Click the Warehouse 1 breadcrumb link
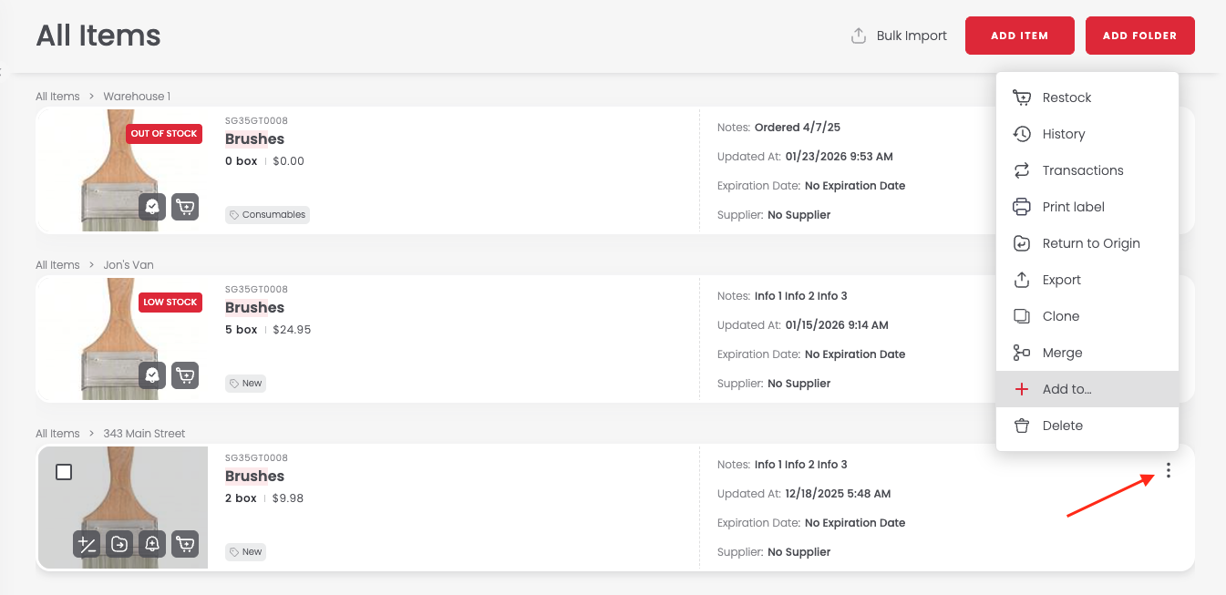The height and width of the screenshot is (595, 1226). (137, 97)
